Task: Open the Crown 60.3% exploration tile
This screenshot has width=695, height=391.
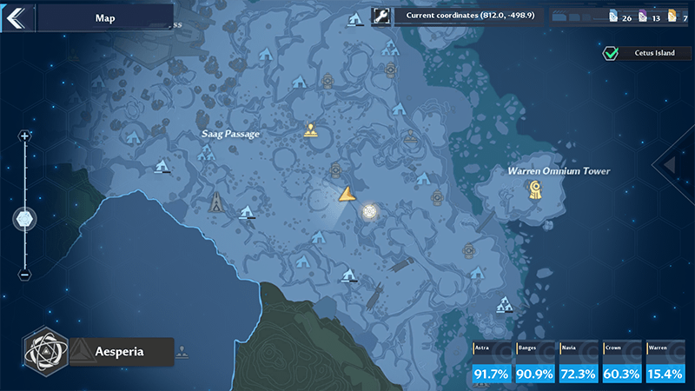Action: [x=622, y=363]
